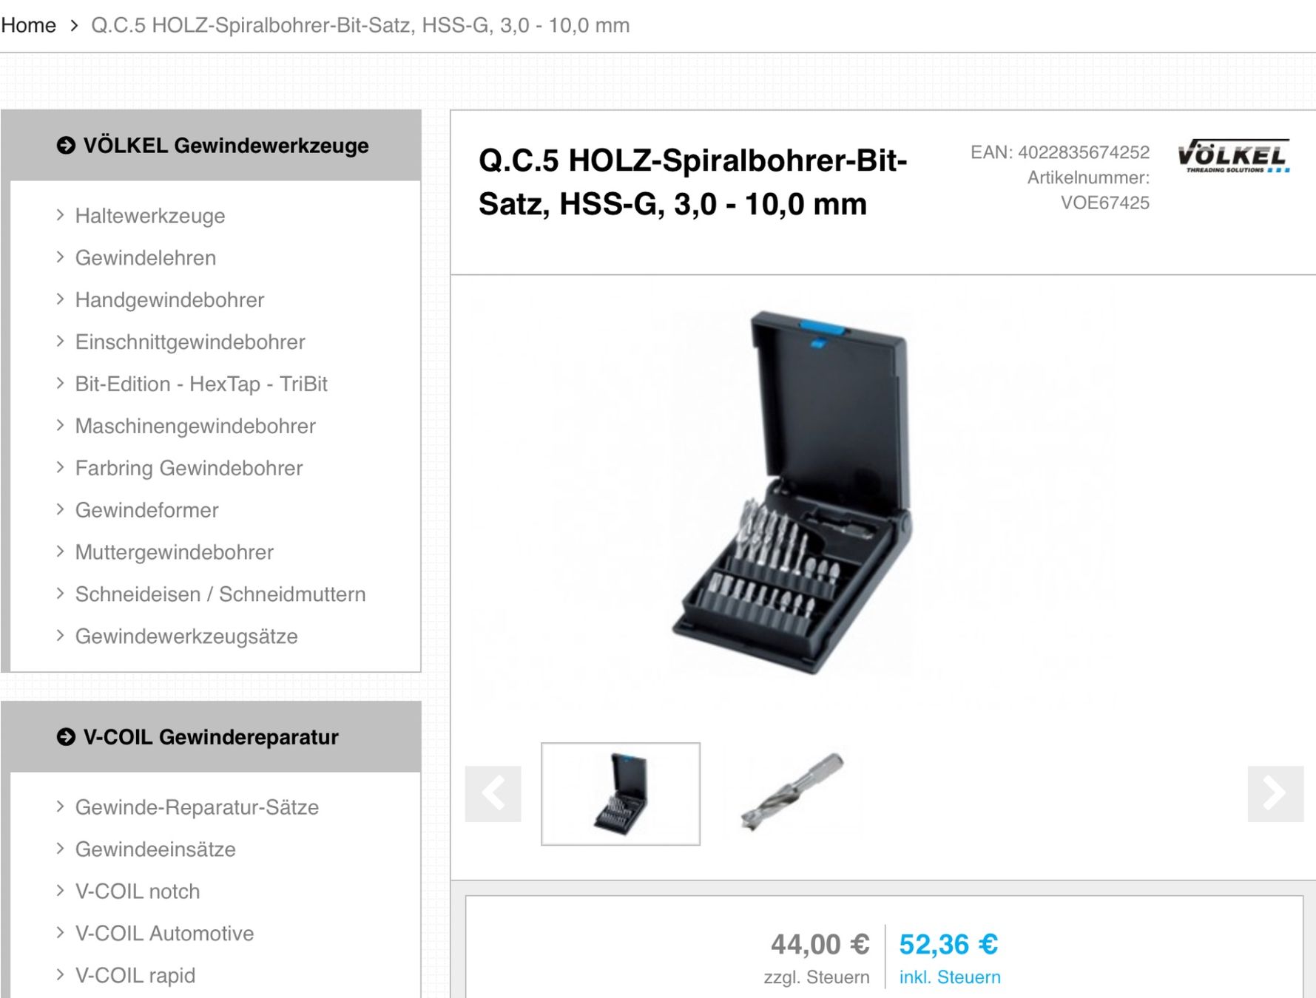
Task: Click the main product image of bit set
Action: click(792, 492)
